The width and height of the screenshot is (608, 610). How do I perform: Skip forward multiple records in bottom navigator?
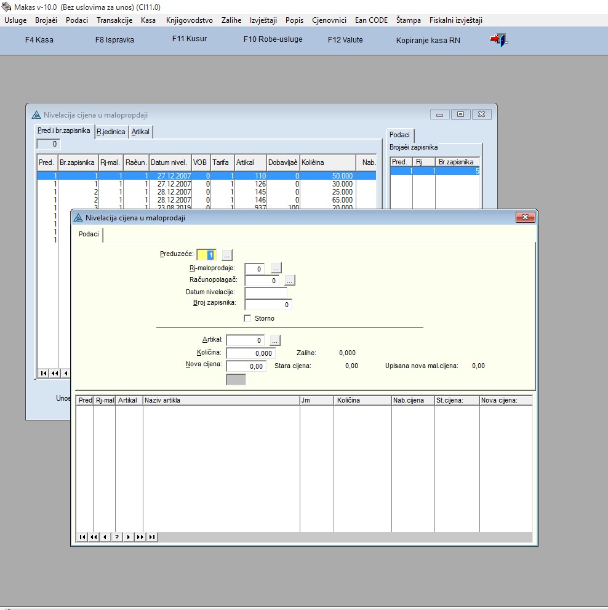tap(140, 537)
